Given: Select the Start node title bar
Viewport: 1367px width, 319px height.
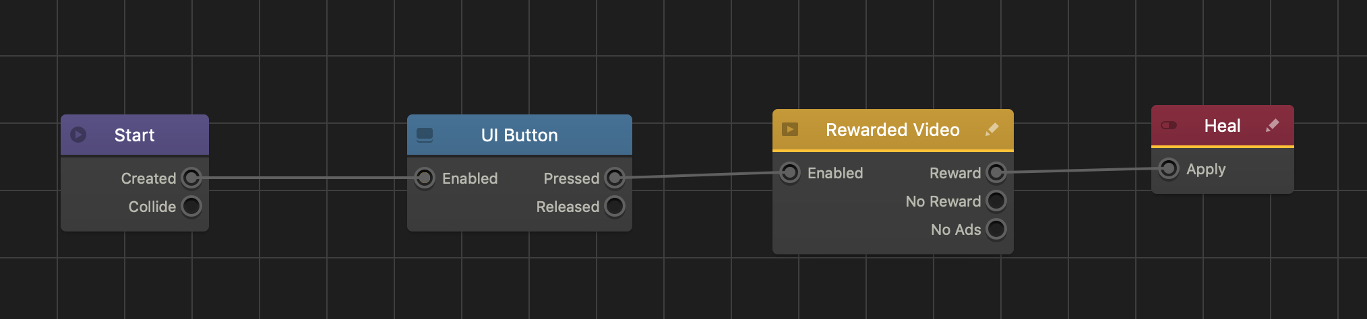Looking at the screenshot, I should (135, 135).
